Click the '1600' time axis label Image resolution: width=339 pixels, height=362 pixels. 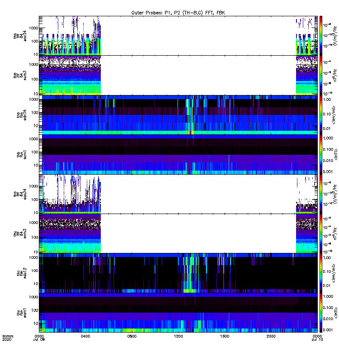click(x=225, y=336)
